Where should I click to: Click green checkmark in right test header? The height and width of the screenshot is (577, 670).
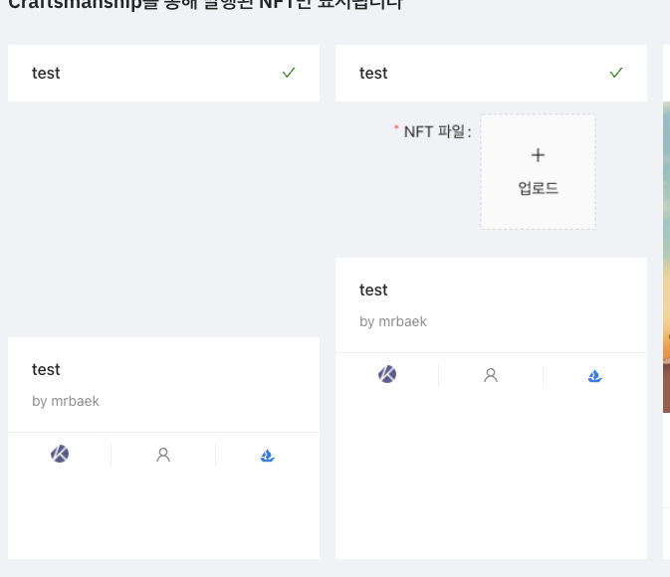pos(616,73)
